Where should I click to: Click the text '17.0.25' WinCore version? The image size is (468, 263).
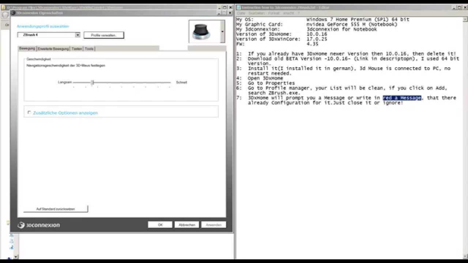pyautogui.click(x=317, y=39)
